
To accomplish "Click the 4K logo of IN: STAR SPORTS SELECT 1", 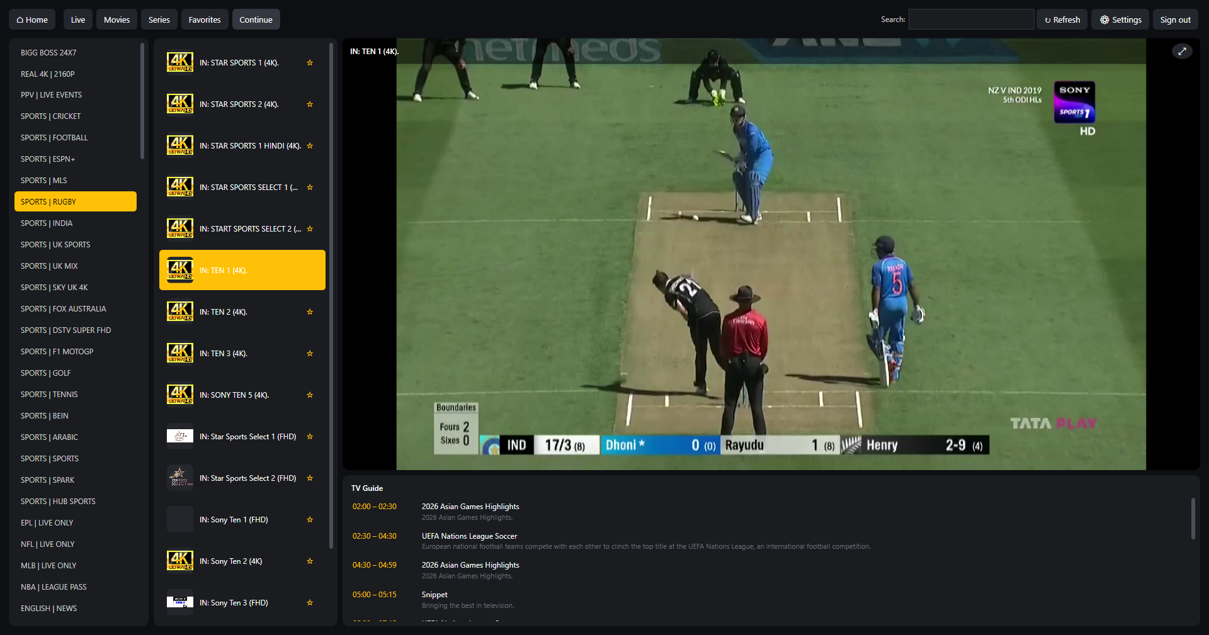I will 180,188.
